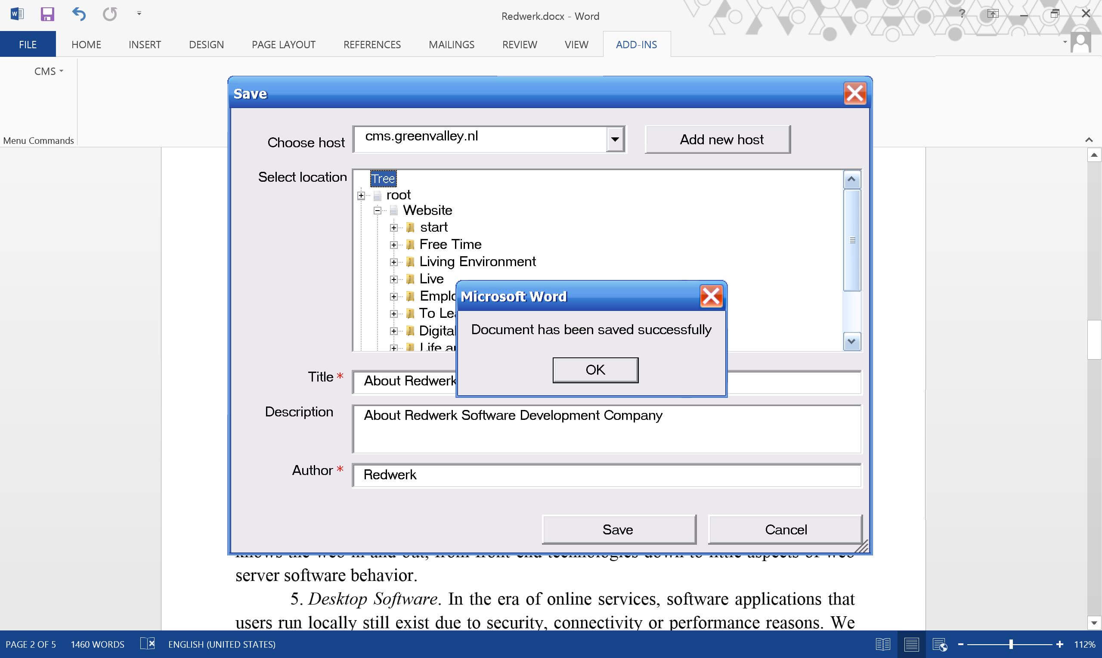Click the PAGE 2 OF 5 status indicator
The height and width of the screenshot is (658, 1102).
(31, 644)
